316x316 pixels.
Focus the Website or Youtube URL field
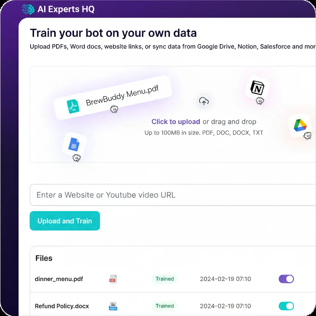[x=173, y=195]
